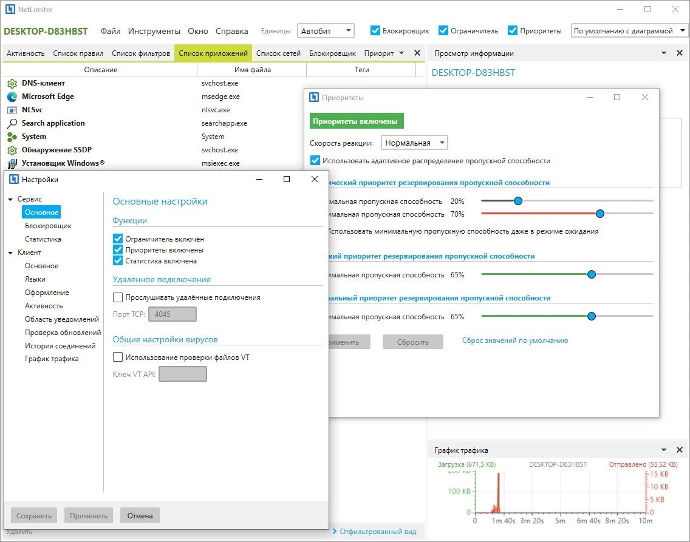Click the Сохранить button in settings

[x=34, y=516]
